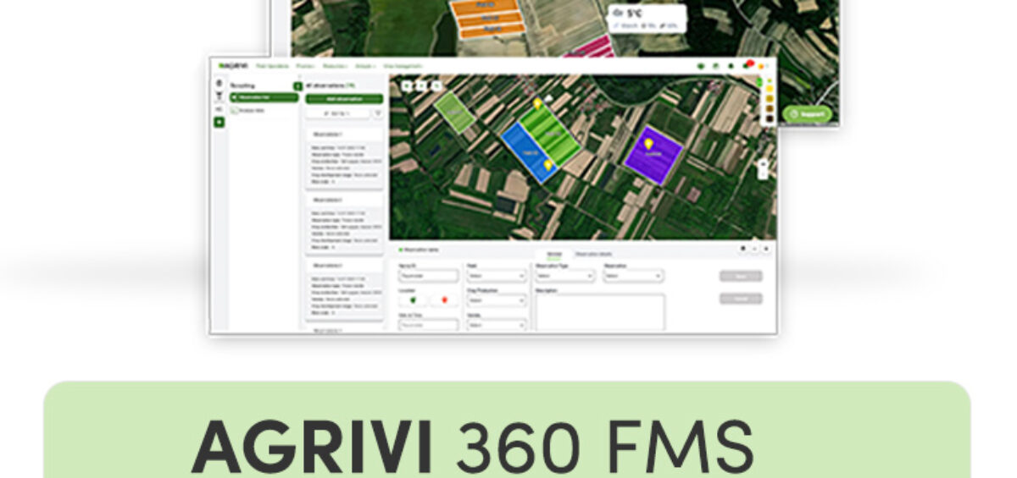
Task: Switch to General tab in observation form
Action: (555, 253)
